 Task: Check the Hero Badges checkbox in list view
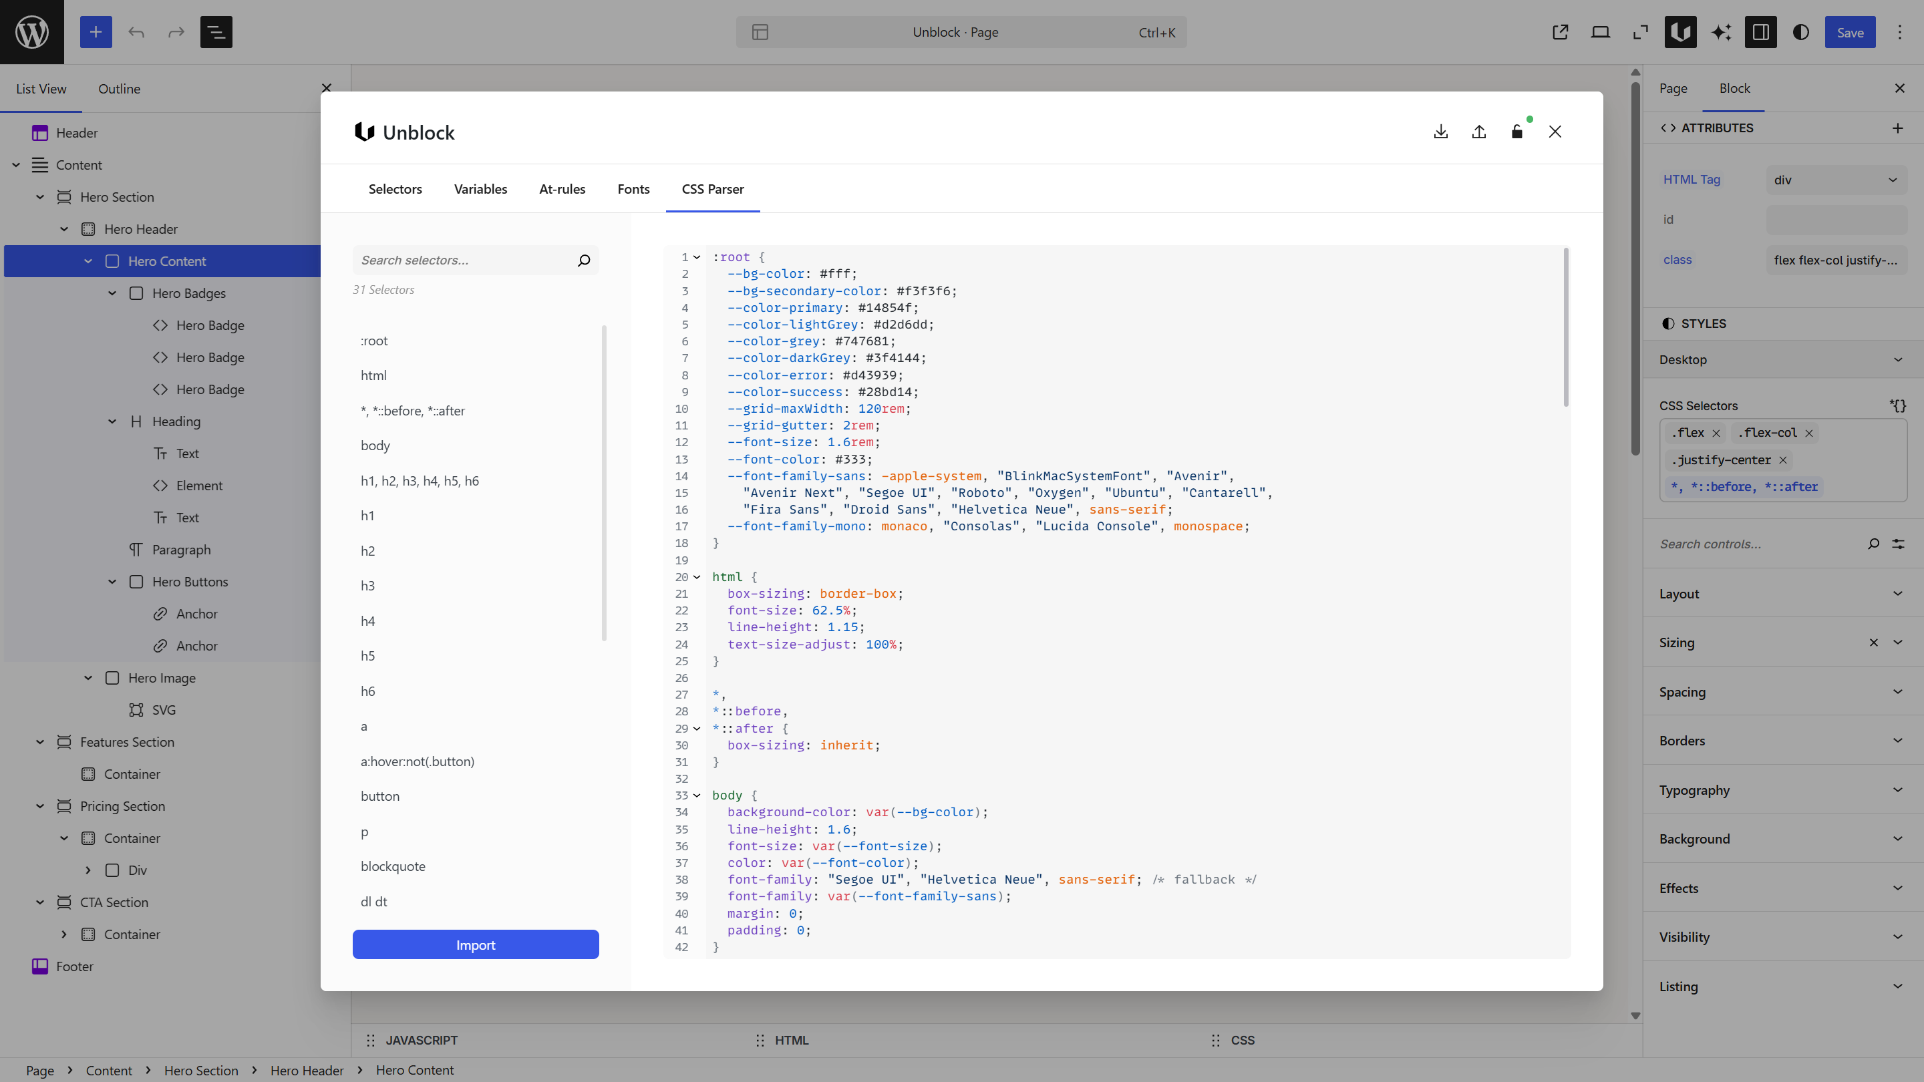tap(137, 293)
